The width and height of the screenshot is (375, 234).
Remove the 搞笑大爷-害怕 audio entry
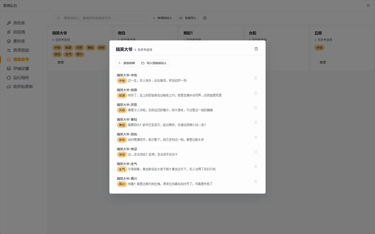255,122
